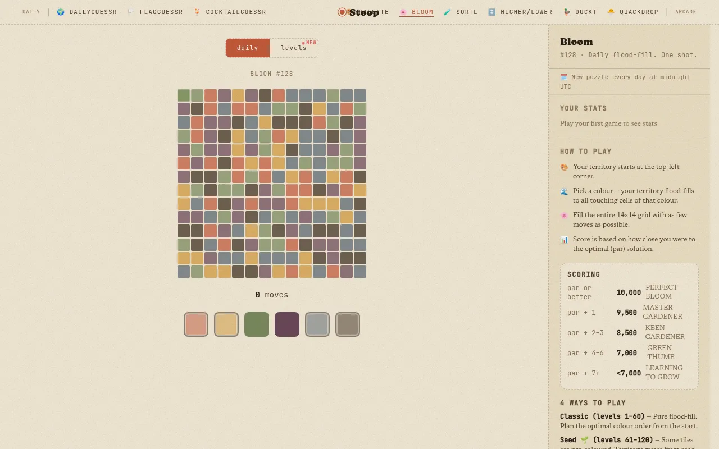Click the 'Classic (levels 1-60)' text
Image resolution: width=719 pixels, height=449 pixels.
click(602, 416)
